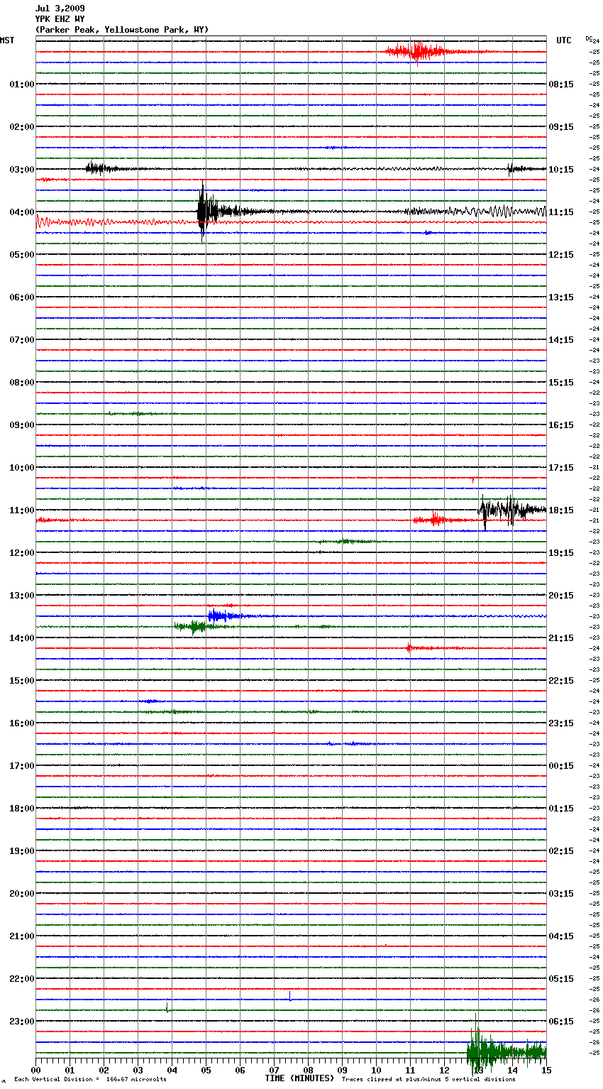The height and width of the screenshot is (1089, 603).
Task: Click minute tick label 15 on the axis
Action: [x=546, y=1070]
